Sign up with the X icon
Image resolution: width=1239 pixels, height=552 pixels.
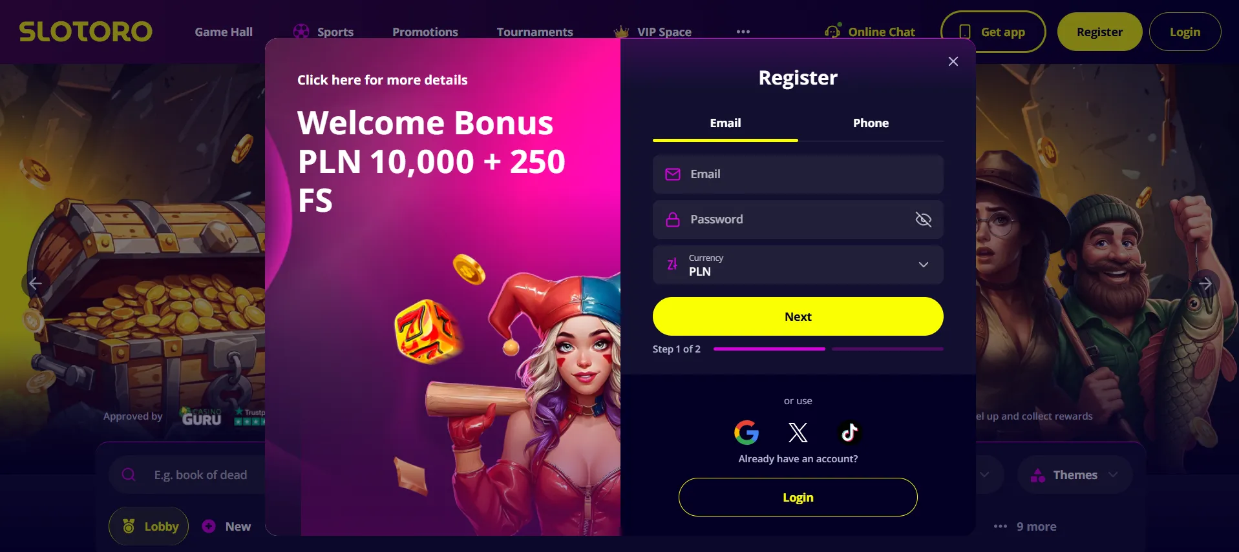coord(798,433)
